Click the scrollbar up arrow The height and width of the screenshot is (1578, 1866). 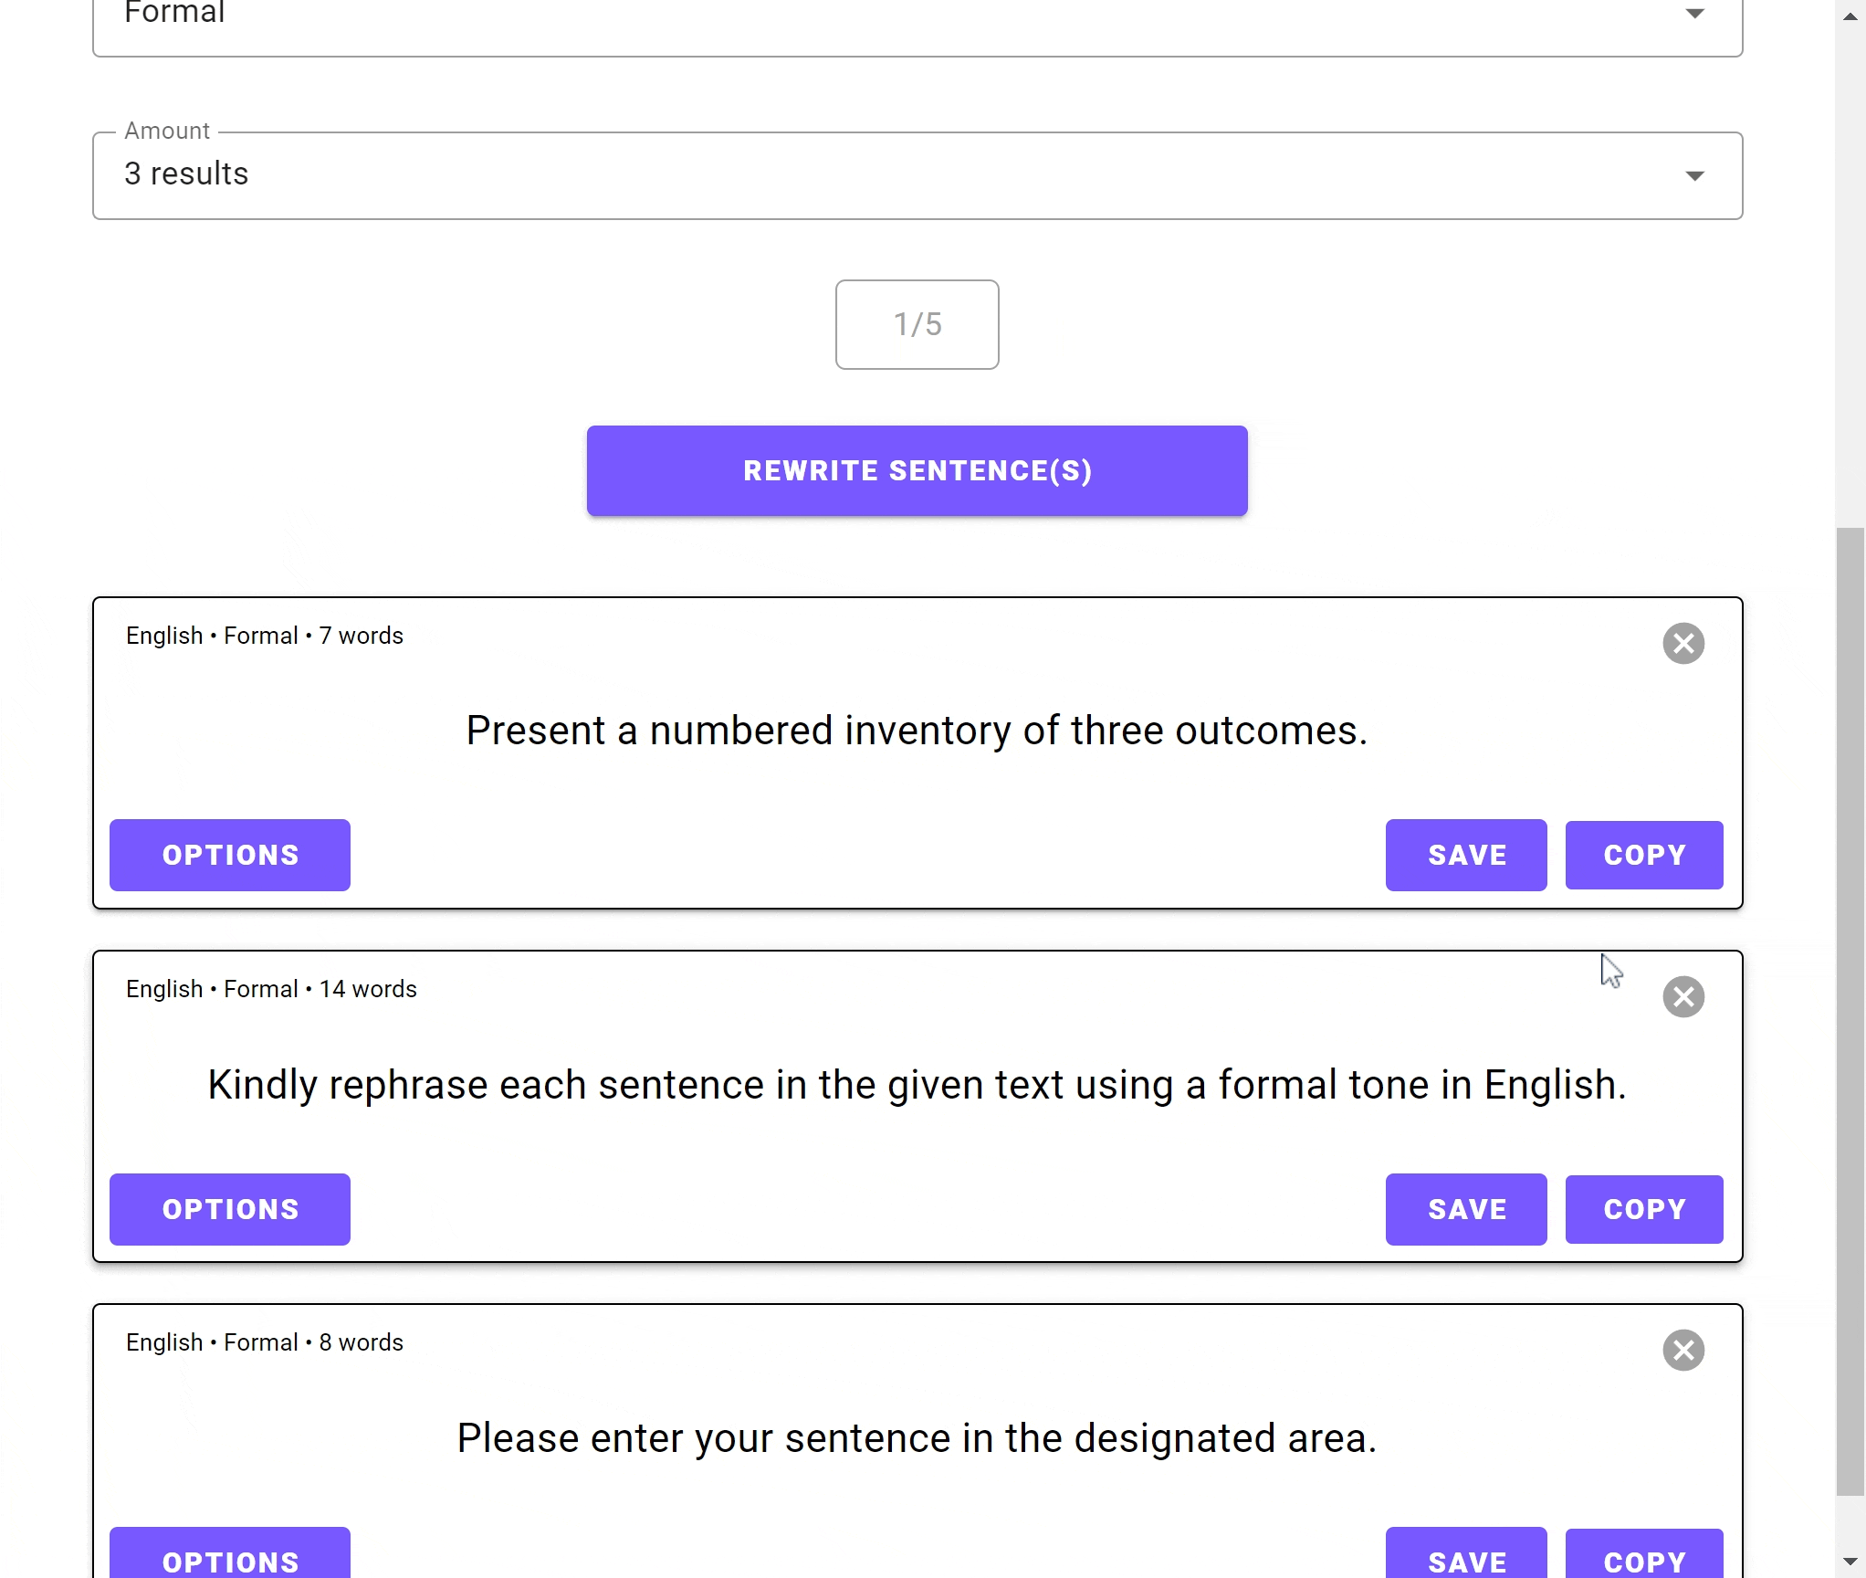1850,16
